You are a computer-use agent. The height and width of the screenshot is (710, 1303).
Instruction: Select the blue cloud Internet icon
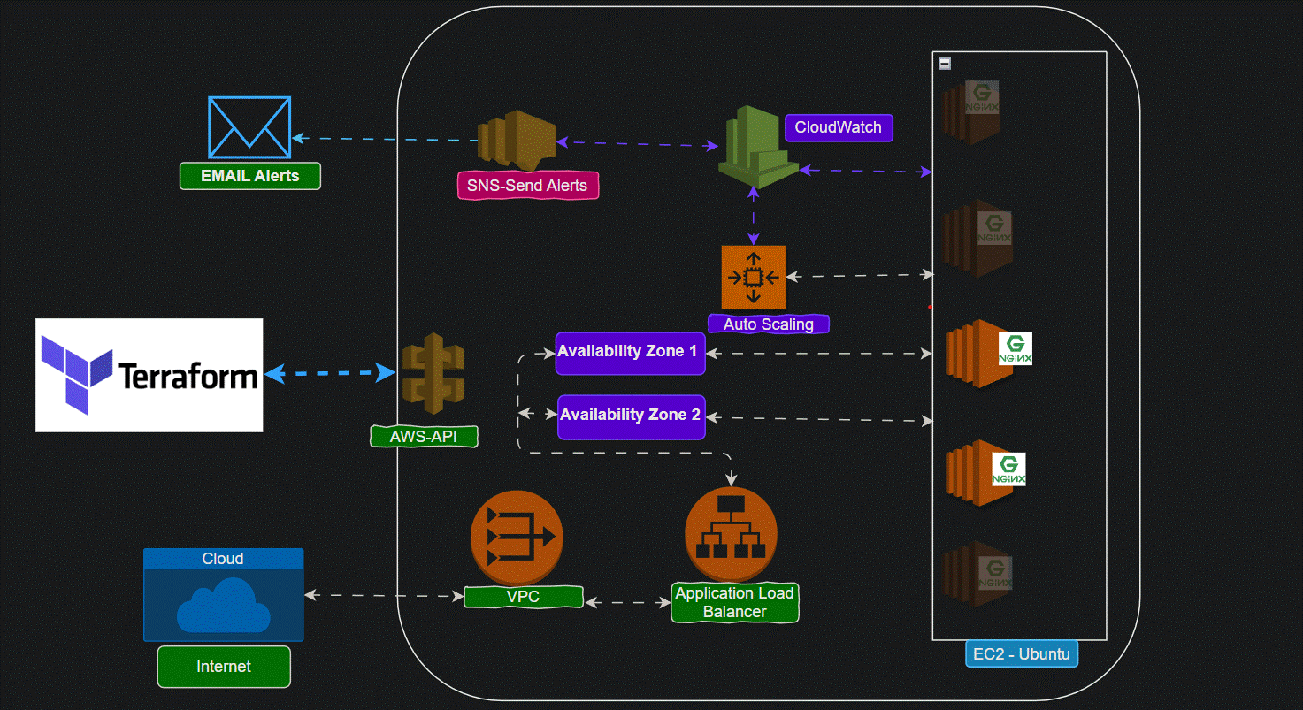[223, 605]
